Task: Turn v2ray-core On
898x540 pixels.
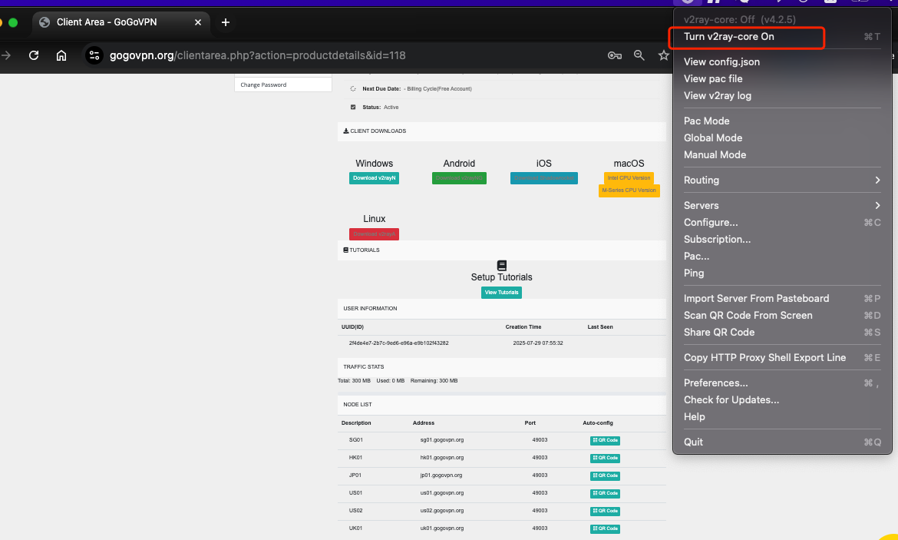Action: point(782,36)
